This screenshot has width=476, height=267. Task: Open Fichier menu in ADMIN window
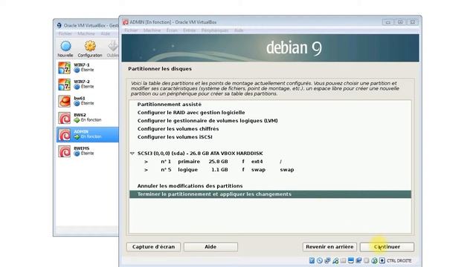click(x=131, y=30)
